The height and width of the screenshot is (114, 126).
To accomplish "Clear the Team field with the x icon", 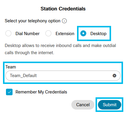I will pyautogui.click(x=114, y=76).
